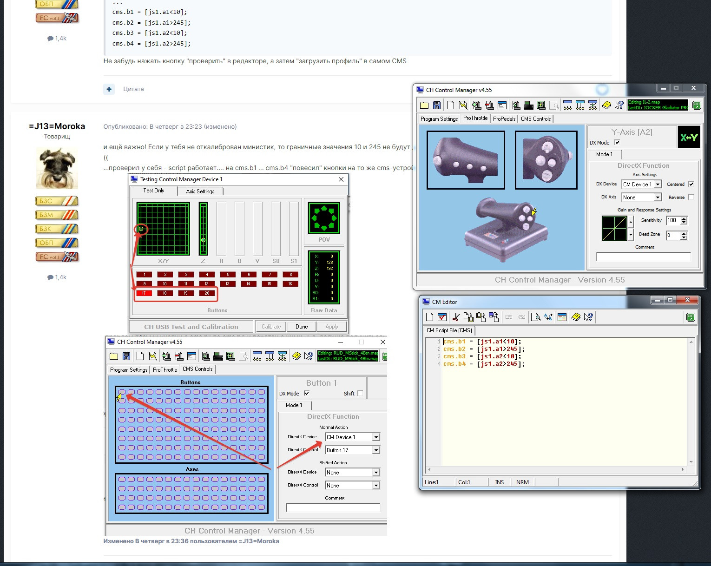Screen dimensions: 711x566
Task: Click X↔Y axis swap icon
Action: tap(689, 137)
